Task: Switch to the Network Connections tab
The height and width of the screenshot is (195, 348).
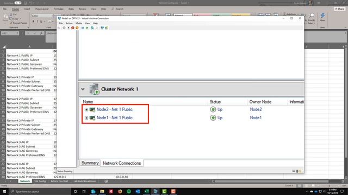Action: (122, 163)
